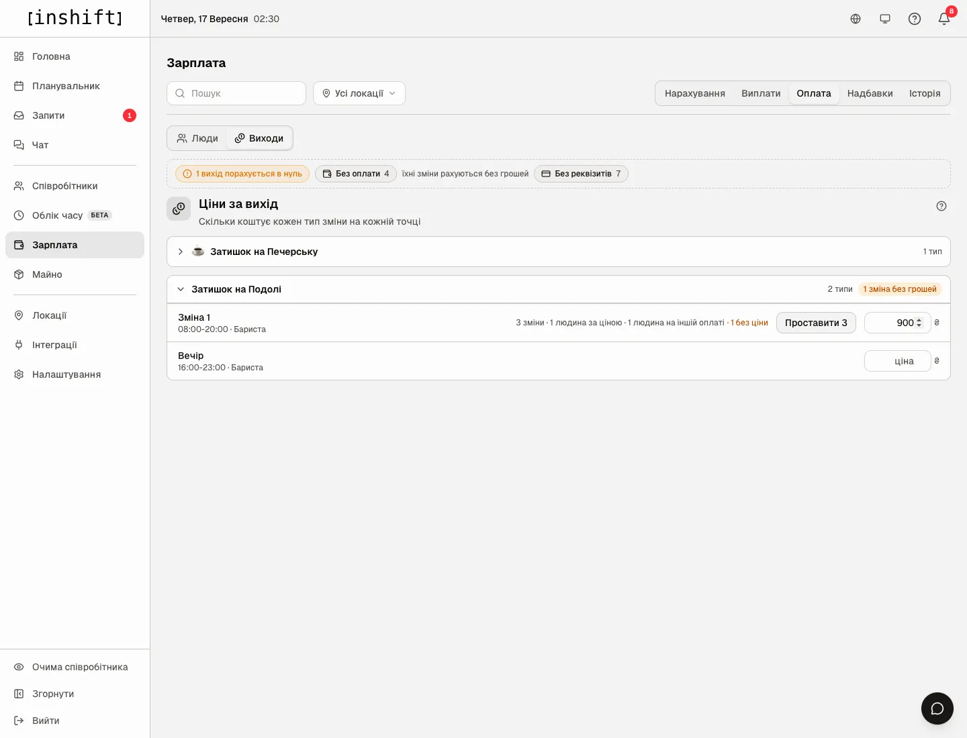Open Запити with 1 pending badge

coord(75,115)
